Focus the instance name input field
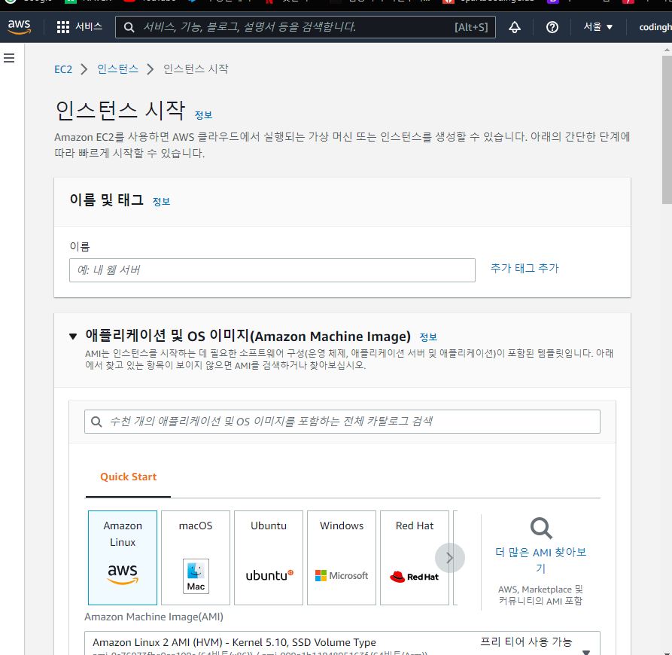 pos(272,270)
